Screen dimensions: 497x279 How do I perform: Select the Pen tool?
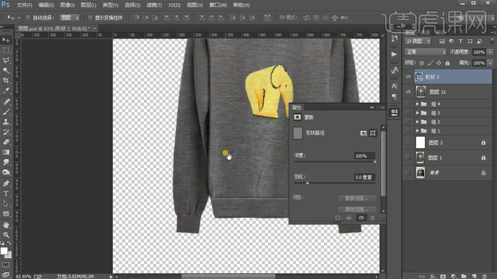pyautogui.click(x=6, y=183)
